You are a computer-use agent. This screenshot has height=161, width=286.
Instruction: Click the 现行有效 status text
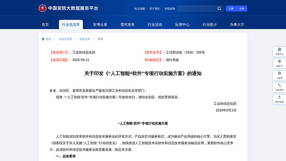pos(172,60)
